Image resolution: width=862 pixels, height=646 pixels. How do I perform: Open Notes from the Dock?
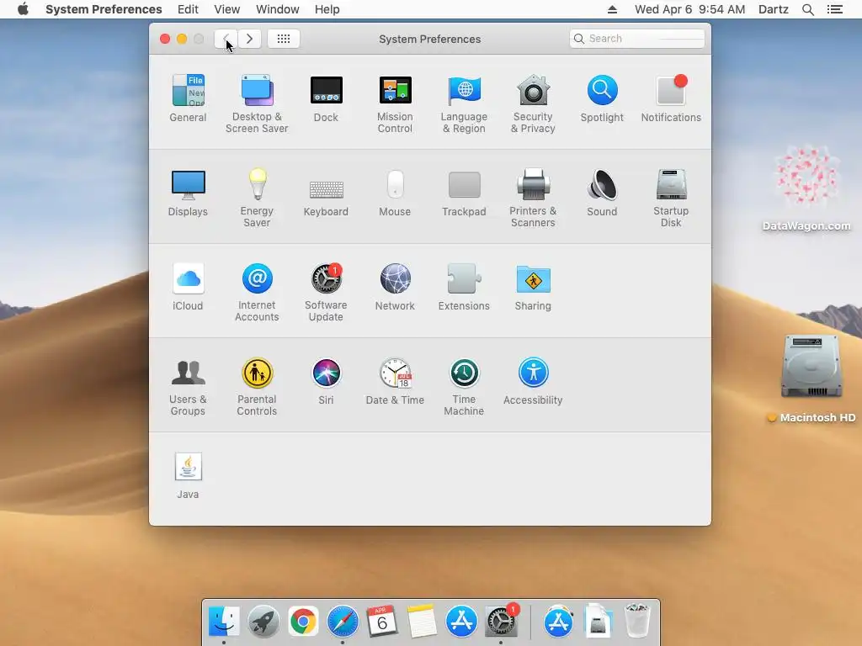(422, 622)
